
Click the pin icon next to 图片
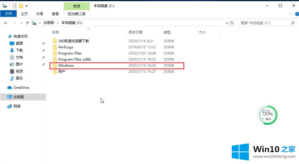pyautogui.click(x=44, y=64)
